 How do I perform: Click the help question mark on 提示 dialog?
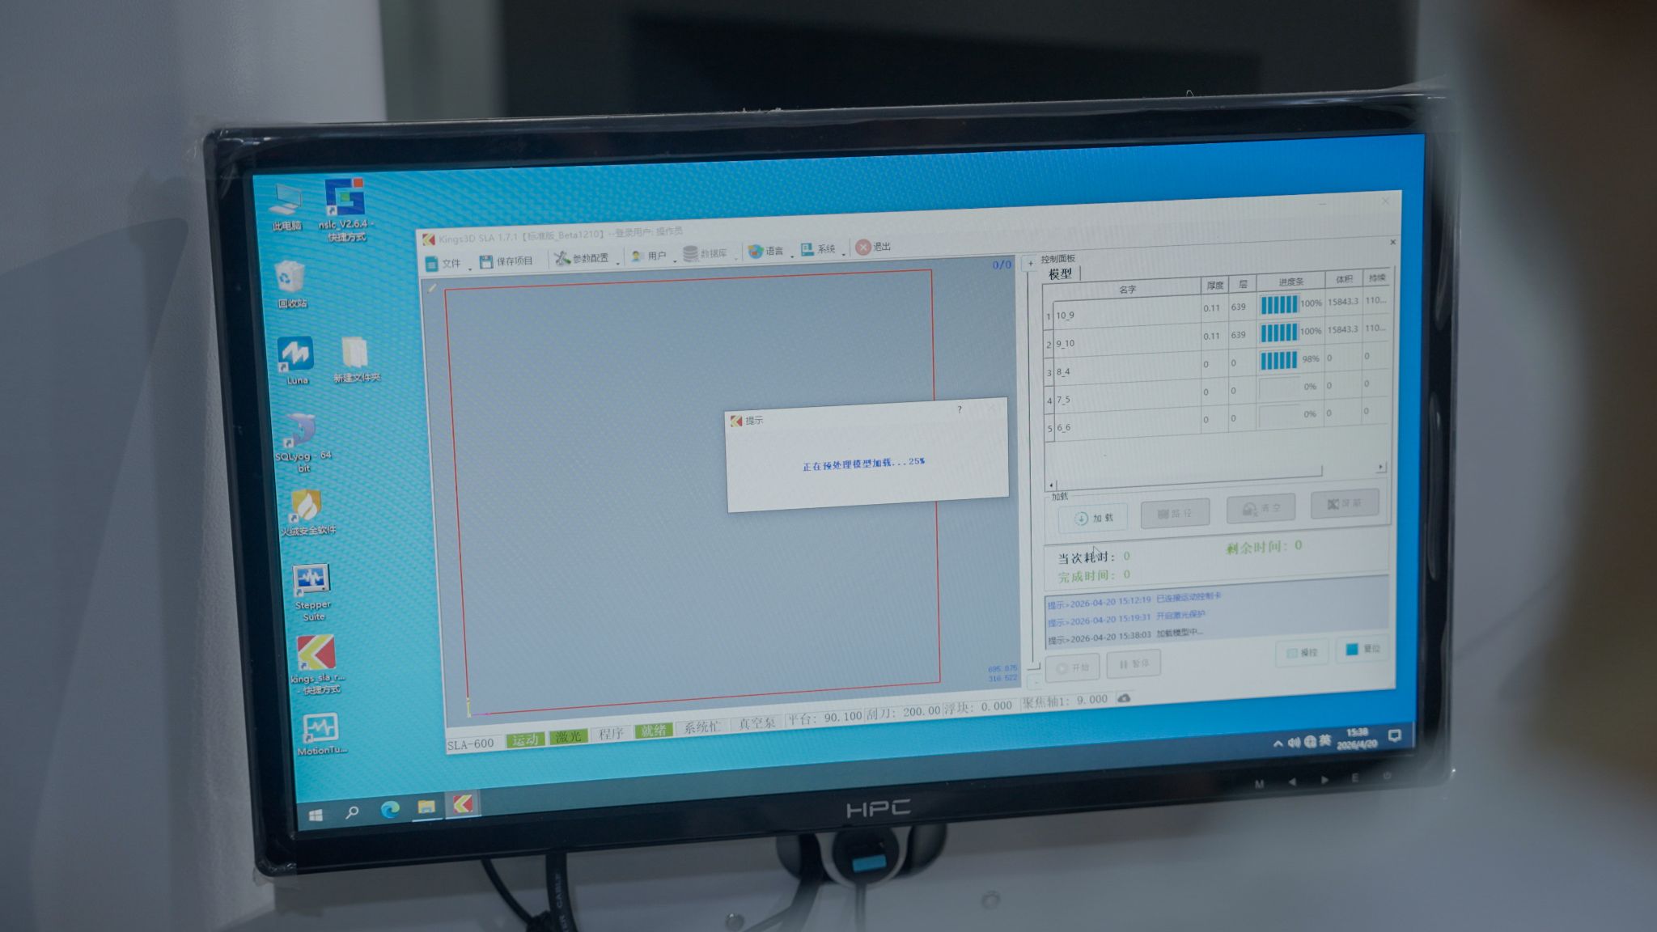click(960, 409)
